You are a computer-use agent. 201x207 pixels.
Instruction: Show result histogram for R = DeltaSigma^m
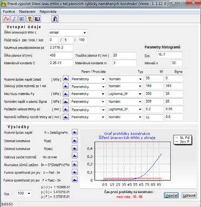pyautogui.click(x=75, y=132)
